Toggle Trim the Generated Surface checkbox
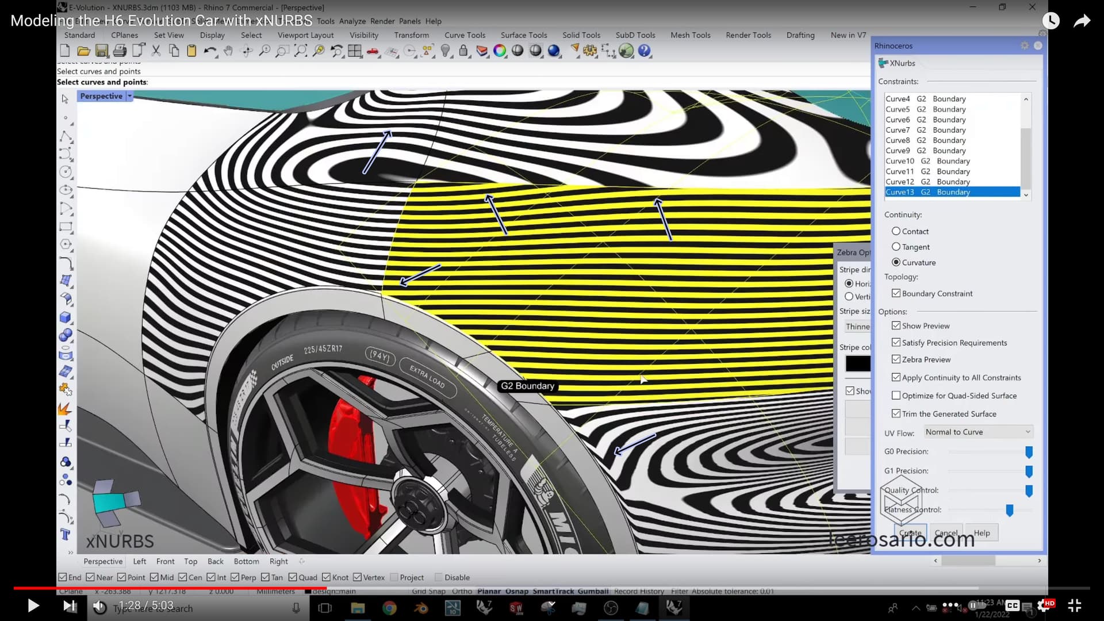This screenshot has height=621, width=1104. [x=896, y=413]
